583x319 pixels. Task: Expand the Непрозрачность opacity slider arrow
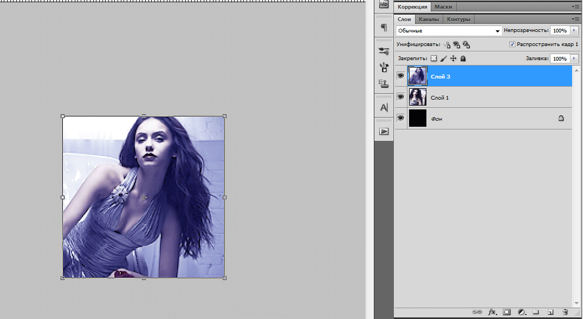tap(574, 31)
